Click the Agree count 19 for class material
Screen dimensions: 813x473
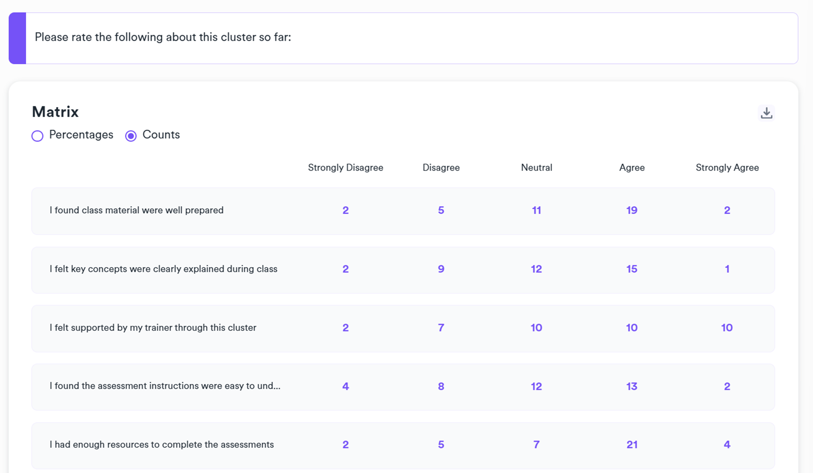coord(632,210)
